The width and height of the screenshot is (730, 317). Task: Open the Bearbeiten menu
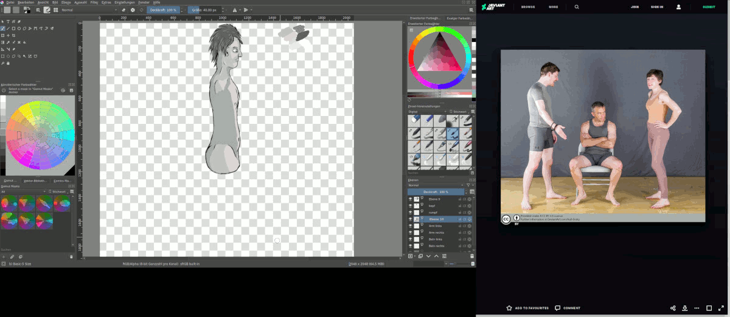click(x=26, y=2)
